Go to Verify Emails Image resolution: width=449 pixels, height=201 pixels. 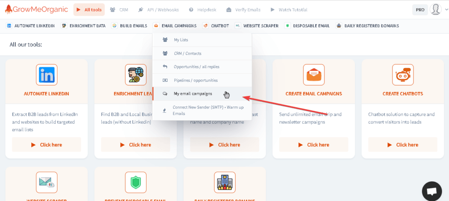point(243,10)
